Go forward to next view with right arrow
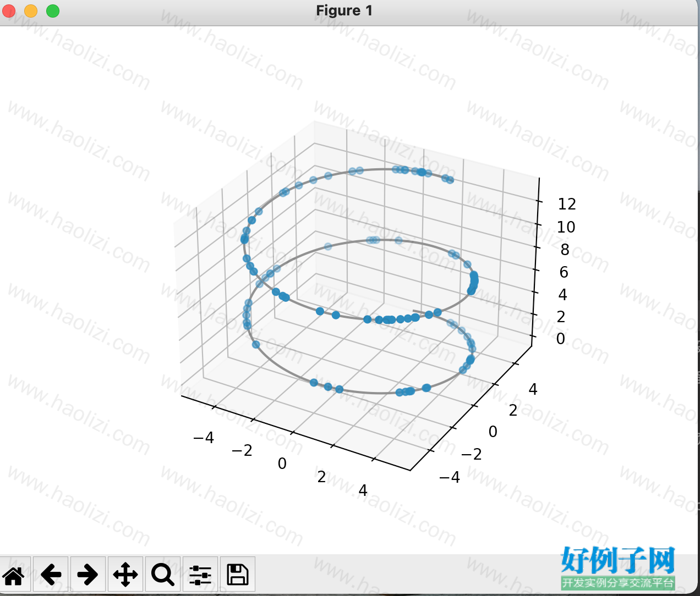This screenshot has height=596, width=700. pyautogui.click(x=87, y=575)
